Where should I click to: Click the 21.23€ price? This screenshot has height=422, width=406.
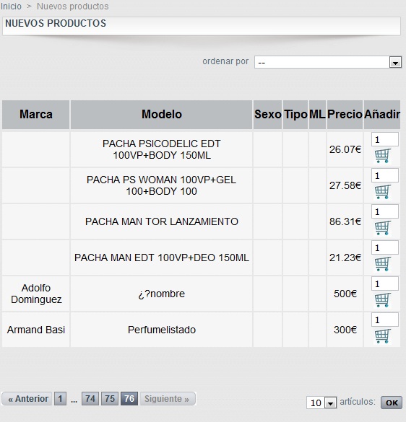coord(345,258)
